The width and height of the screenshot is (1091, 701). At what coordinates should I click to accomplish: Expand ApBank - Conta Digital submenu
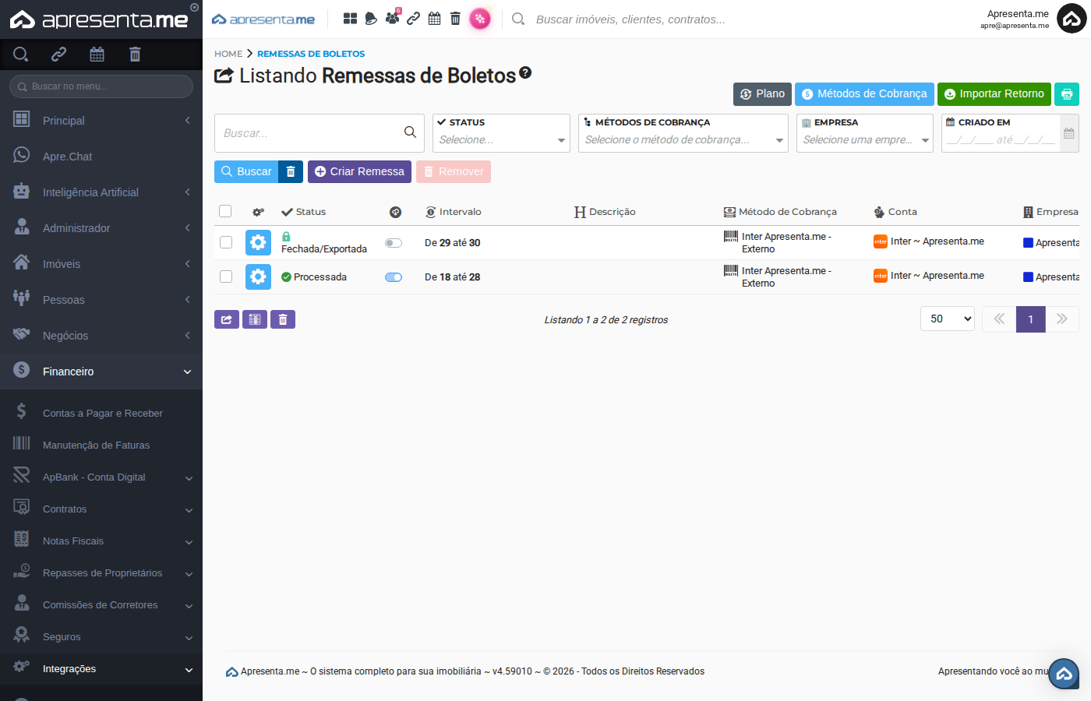point(101,477)
